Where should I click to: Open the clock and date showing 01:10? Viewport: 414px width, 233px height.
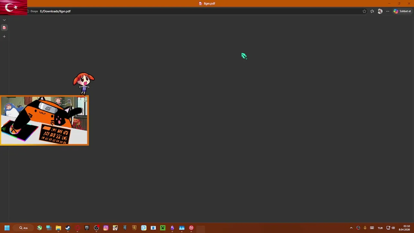pyautogui.click(x=404, y=228)
